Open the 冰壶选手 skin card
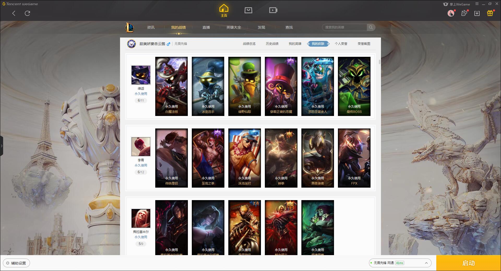Image resolution: width=501 pixels, height=271 pixels. coord(208,86)
